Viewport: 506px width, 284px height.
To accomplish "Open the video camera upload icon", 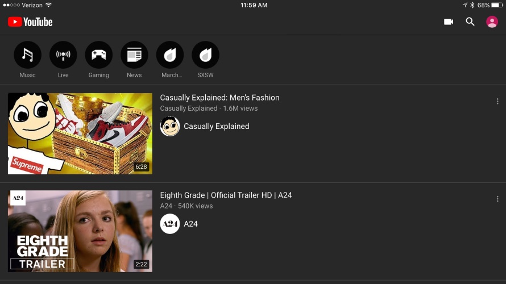I will click(x=449, y=22).
